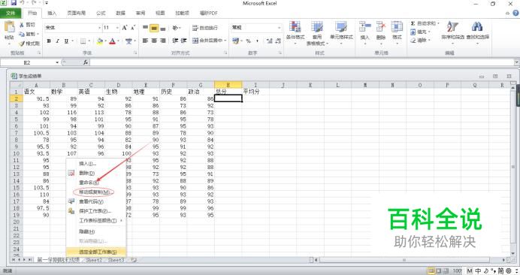Image resolution: width=520 pixels, height=275 pixels.
Task: Open Conditional Formatting icon
Action: coord(295,26)
